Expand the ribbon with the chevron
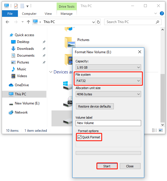The height and width of the screenshot is (181, 167). tap(155, 13)
